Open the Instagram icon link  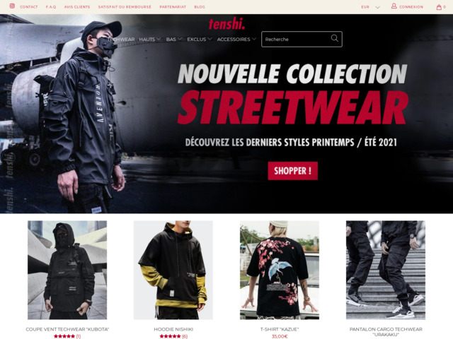12,6
